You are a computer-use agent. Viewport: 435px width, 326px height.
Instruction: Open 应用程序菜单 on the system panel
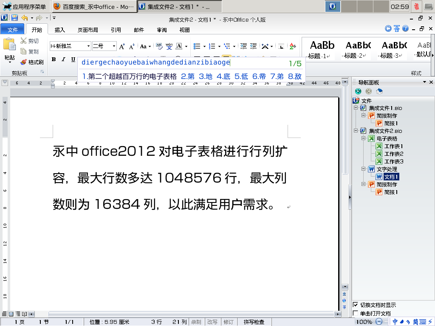tap(24, 7)
